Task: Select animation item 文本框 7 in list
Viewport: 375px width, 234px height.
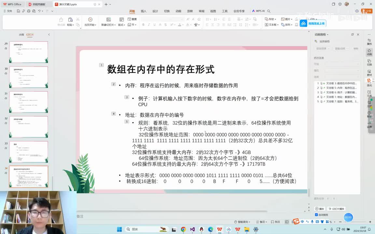Action: [337, 101]
